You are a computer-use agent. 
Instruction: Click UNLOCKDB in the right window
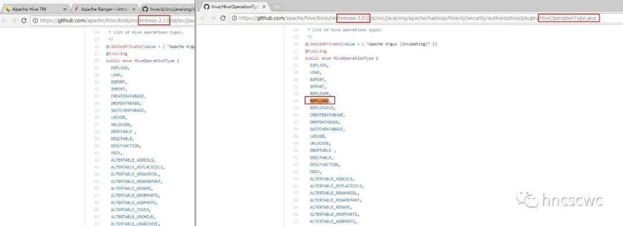(x=320, y=143)
